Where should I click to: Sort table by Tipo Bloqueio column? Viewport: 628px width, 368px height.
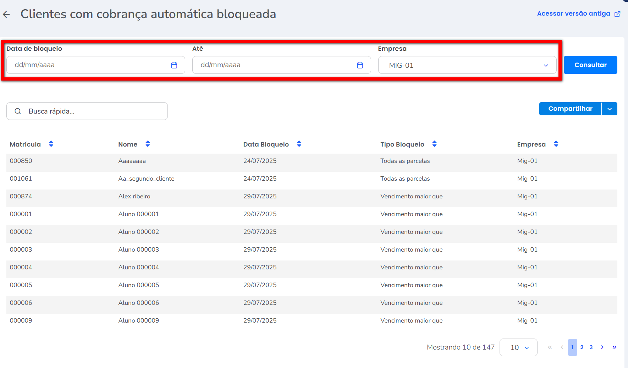coord(434,144)
